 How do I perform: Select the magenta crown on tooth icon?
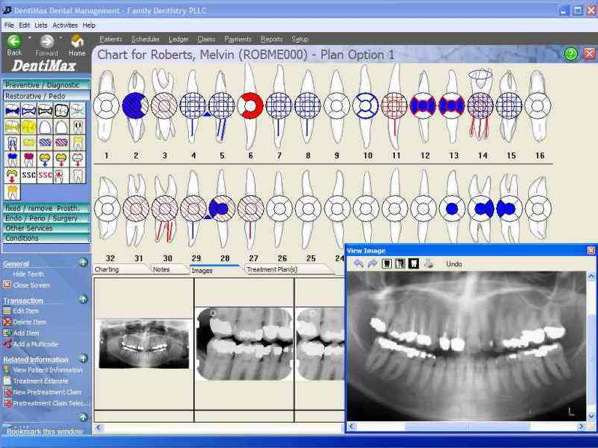tap(29, 159)
